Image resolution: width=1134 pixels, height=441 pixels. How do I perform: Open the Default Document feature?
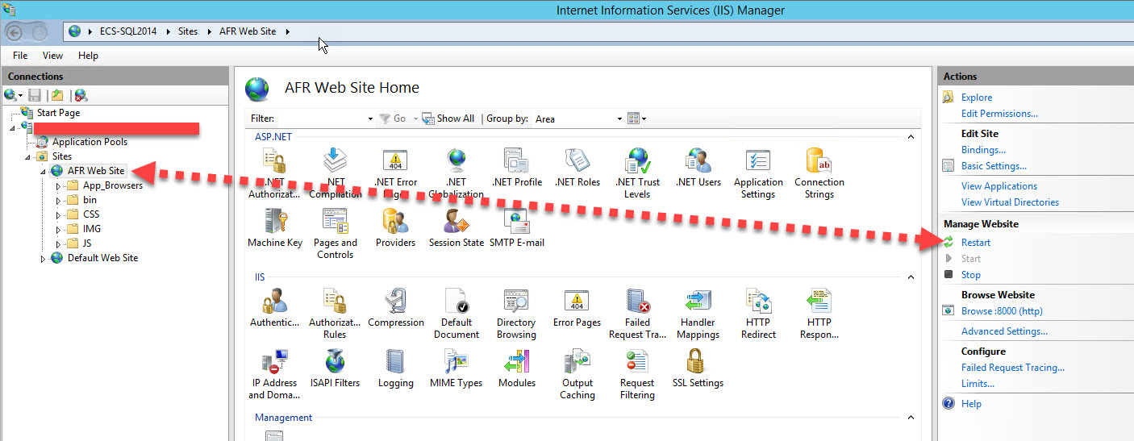457,313
